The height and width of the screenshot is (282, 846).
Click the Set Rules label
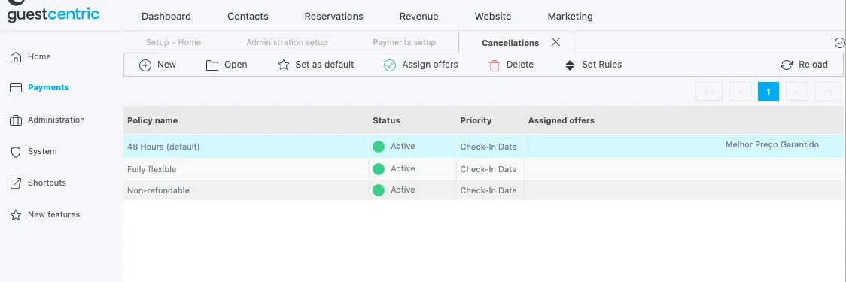point(601,65)
